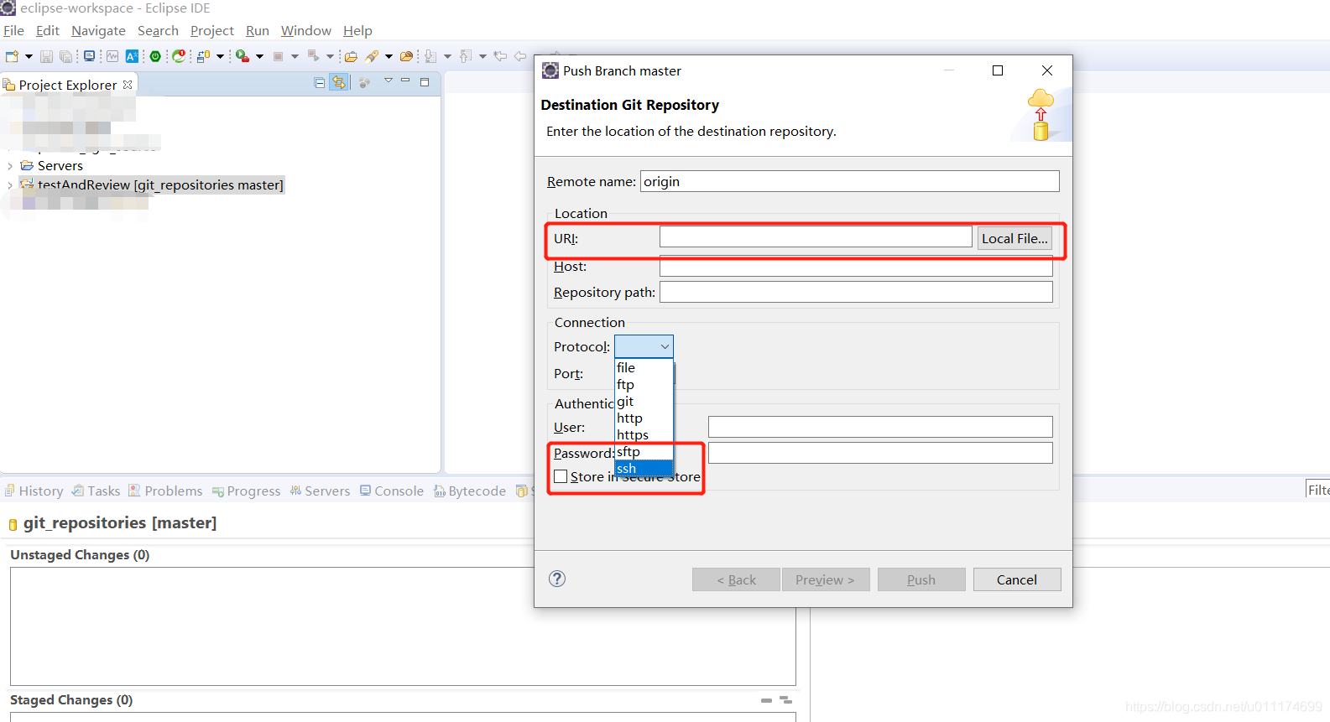1330x722 pixels.
Task: Expand the Servers tree node
Action: point(10,166)
